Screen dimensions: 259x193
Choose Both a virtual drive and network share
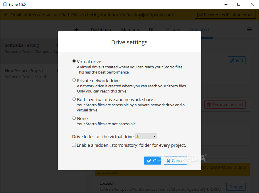coord(74,99)
